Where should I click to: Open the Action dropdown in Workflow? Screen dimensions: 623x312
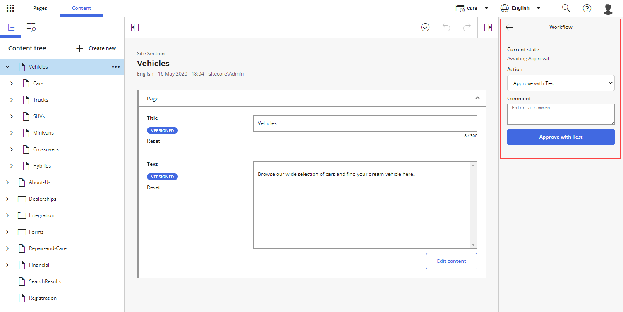(x=561, y=83)
